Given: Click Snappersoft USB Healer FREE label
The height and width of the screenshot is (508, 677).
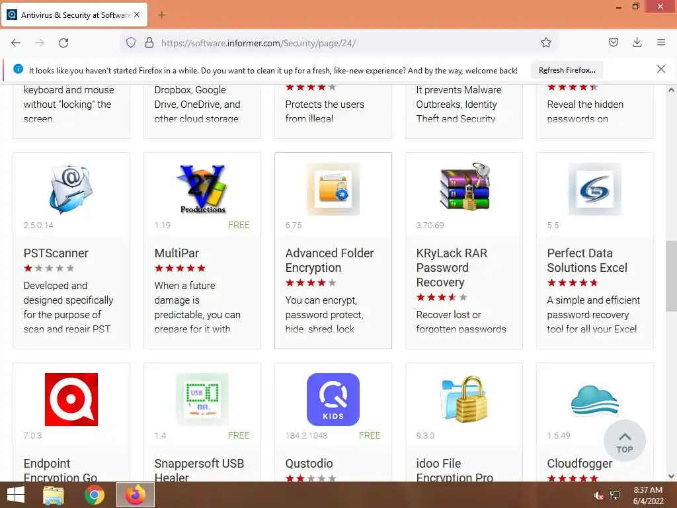Looking at the screenshot, I should [x=239, y=435].
